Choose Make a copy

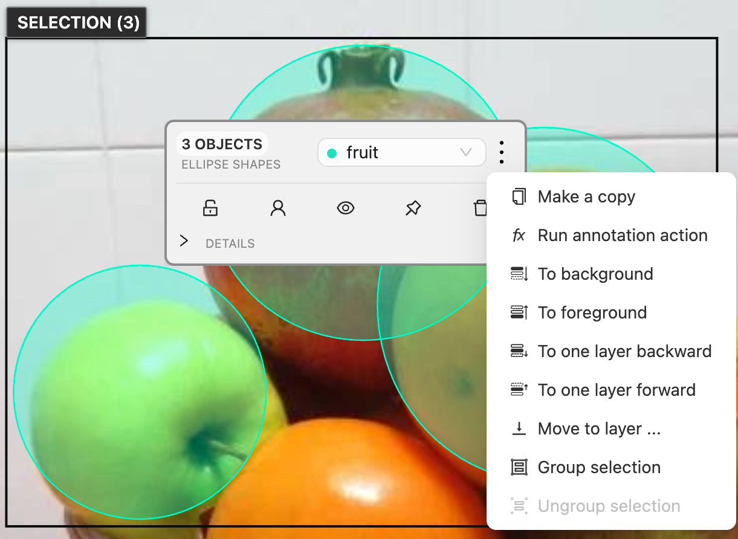point(612,197)
